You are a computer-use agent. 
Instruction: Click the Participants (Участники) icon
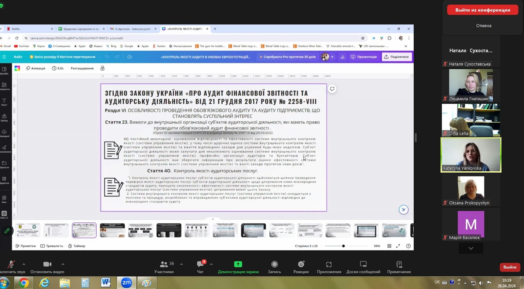point(164,265)
